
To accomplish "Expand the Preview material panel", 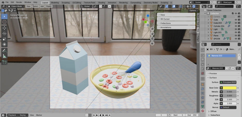I will pyautogui.click(x=223, y=74).
